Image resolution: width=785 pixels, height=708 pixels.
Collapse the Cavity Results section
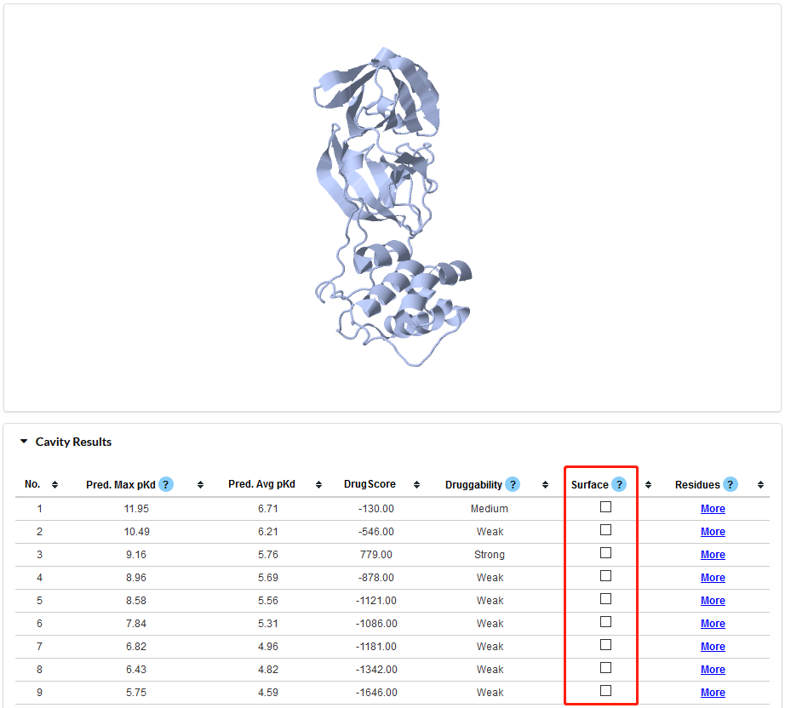pyautogui.click(x=24, y=442)
